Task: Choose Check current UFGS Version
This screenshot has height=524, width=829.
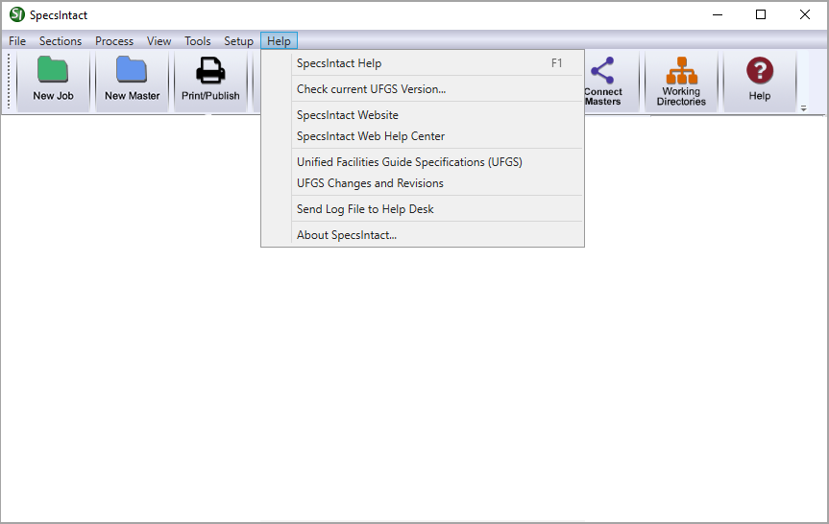Action: click(423, 89)
